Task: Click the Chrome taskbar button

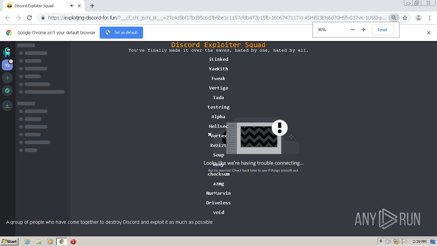Action: [x=62, y=242]
